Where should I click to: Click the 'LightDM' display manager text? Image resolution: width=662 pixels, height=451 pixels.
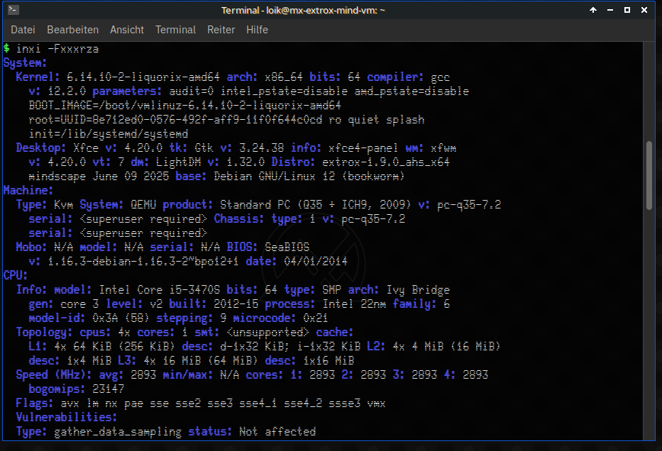[x=178, y=162]
